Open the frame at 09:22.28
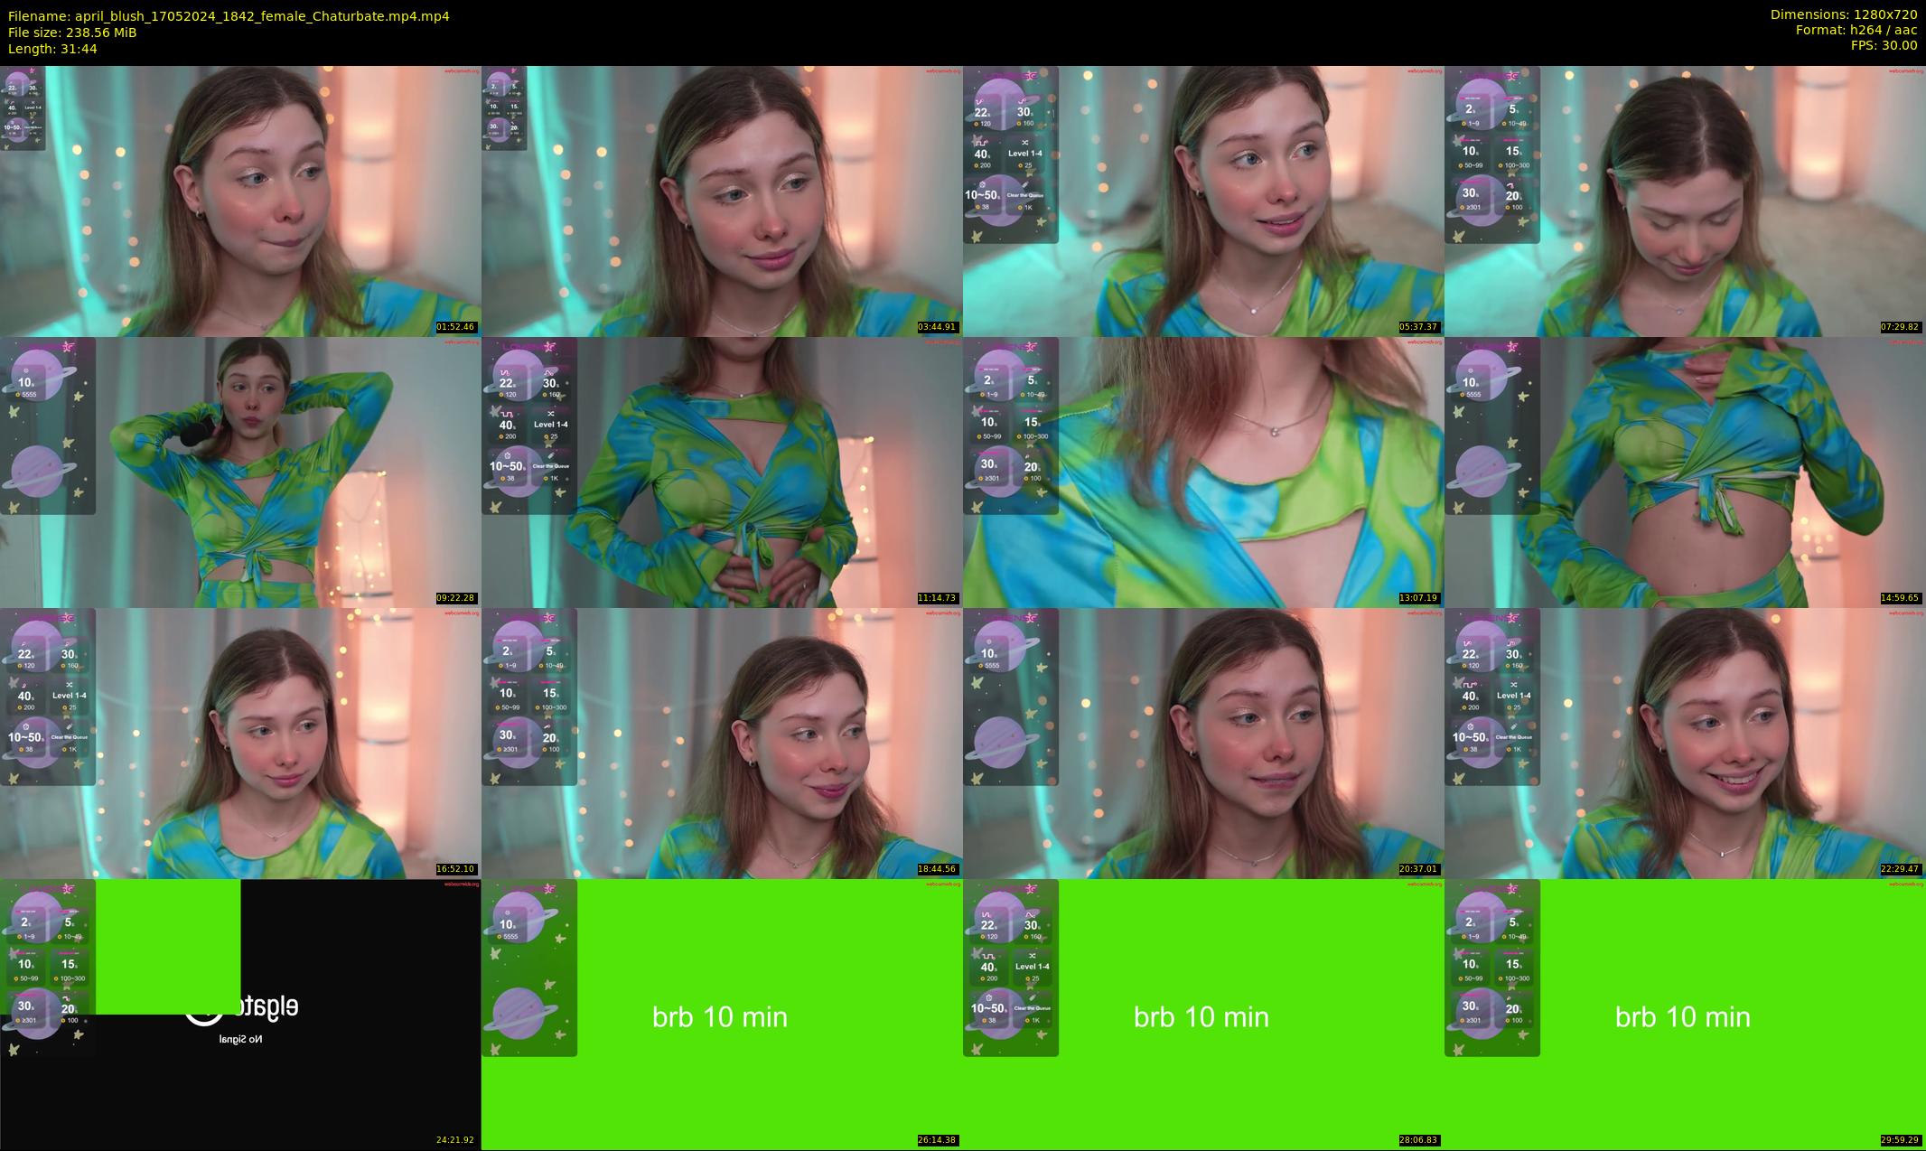This screenshot has width=1926, height=1151. (240, 472)
